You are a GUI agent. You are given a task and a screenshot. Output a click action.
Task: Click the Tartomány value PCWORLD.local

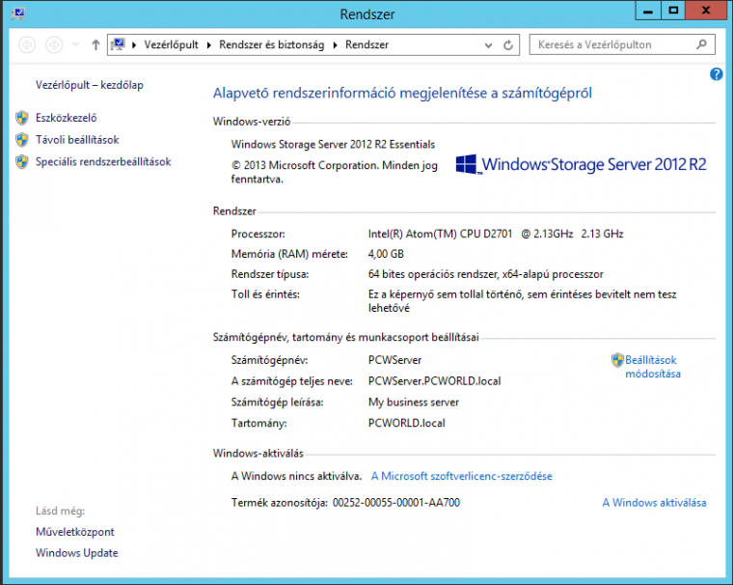click(406, 423)
